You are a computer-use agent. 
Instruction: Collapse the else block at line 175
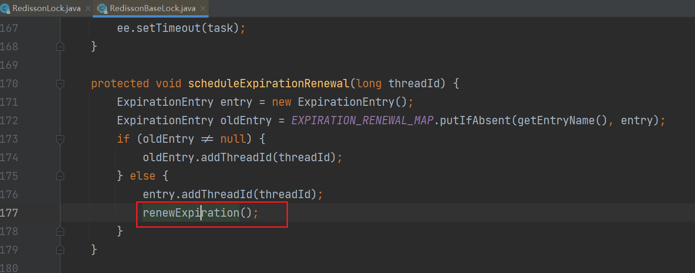coord(60,176)
